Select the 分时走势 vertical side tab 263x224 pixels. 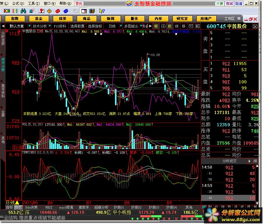pyautogui.click(x=3, y=38)
